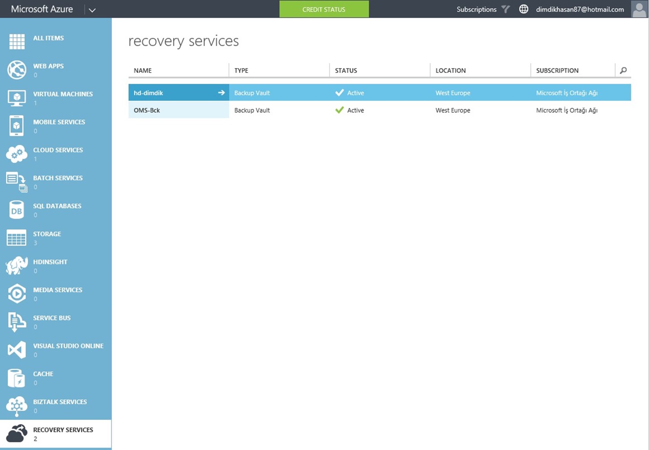Select the Recovery Services cloud icon
Viewport: 649px width, 450px height.
[x=17, y=434]
